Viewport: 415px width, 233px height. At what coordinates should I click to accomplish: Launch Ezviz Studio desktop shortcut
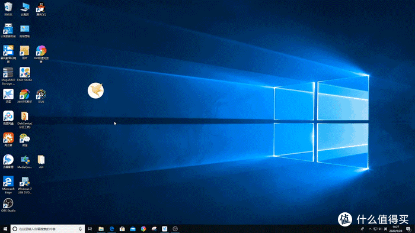click(25, 74)
